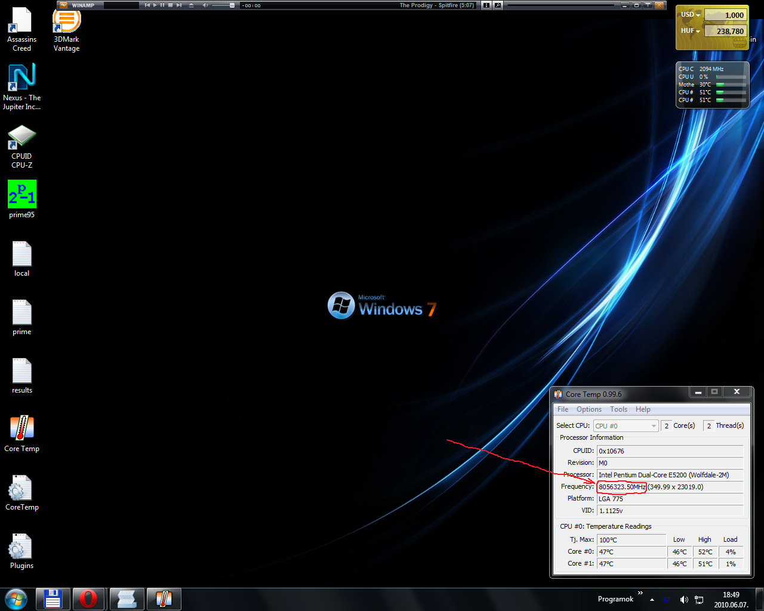Click the blue 47 temperature tray icon
The image size is (764, 611).
click(x=667, y=600)
